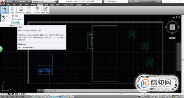Screen dimensions: 184x98
Task: Switch to the Insert (插入) ribbon tab
Action: [x=15, y=5]
